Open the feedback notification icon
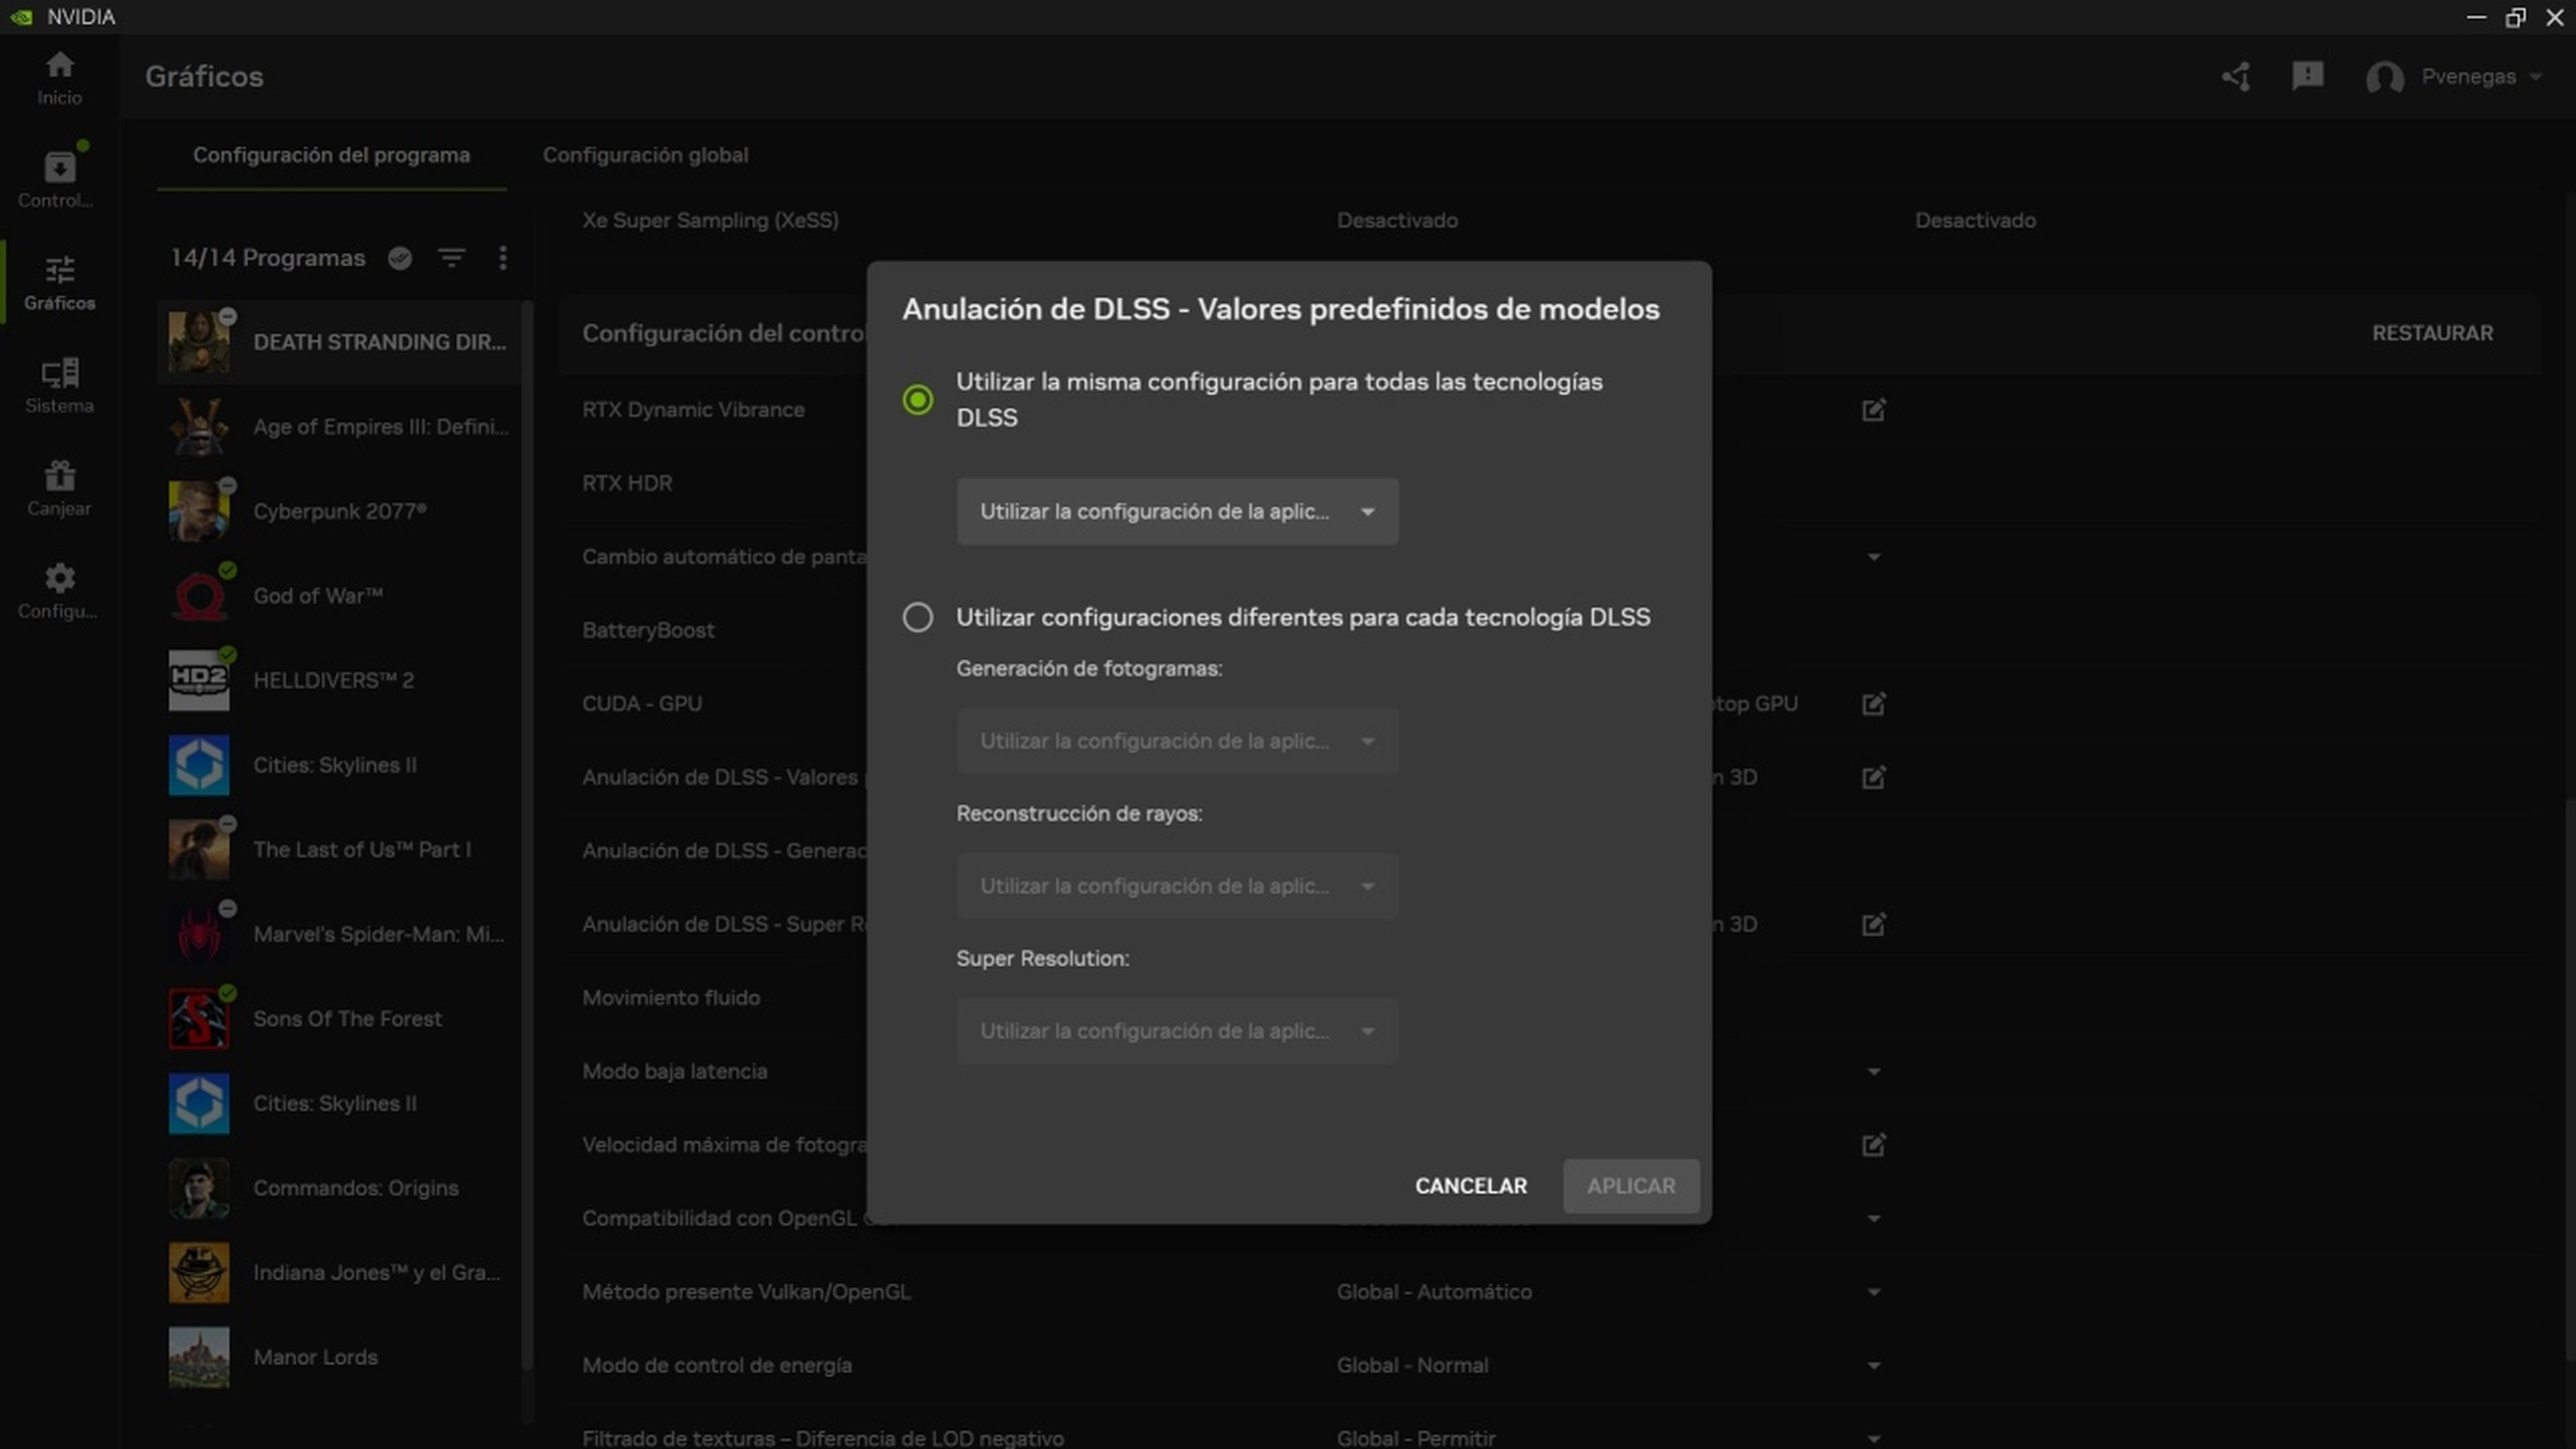Image resolution: width=2576 pixels, height=1449 pixels. [x=2307, y=77]
